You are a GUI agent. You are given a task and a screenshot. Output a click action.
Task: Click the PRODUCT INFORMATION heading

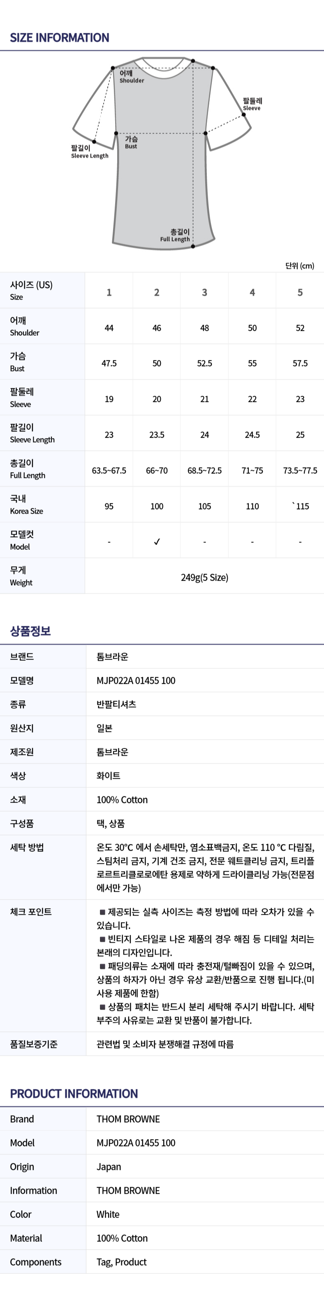tap(74, 1093)
